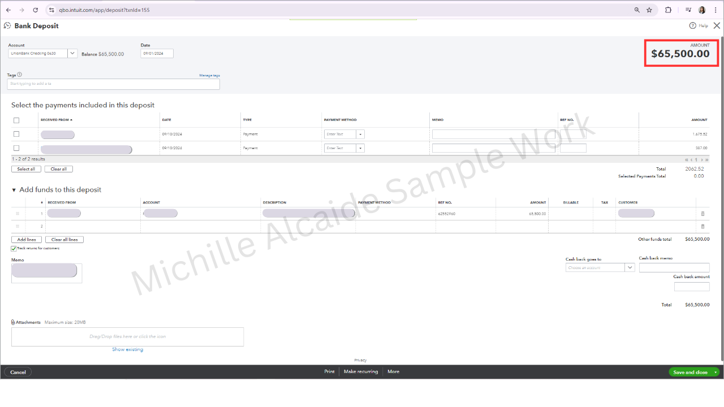Viewport: 724px width, 407px height.
Task: Open Chrome's three-dot menu
Action: (x=716, y=10)
